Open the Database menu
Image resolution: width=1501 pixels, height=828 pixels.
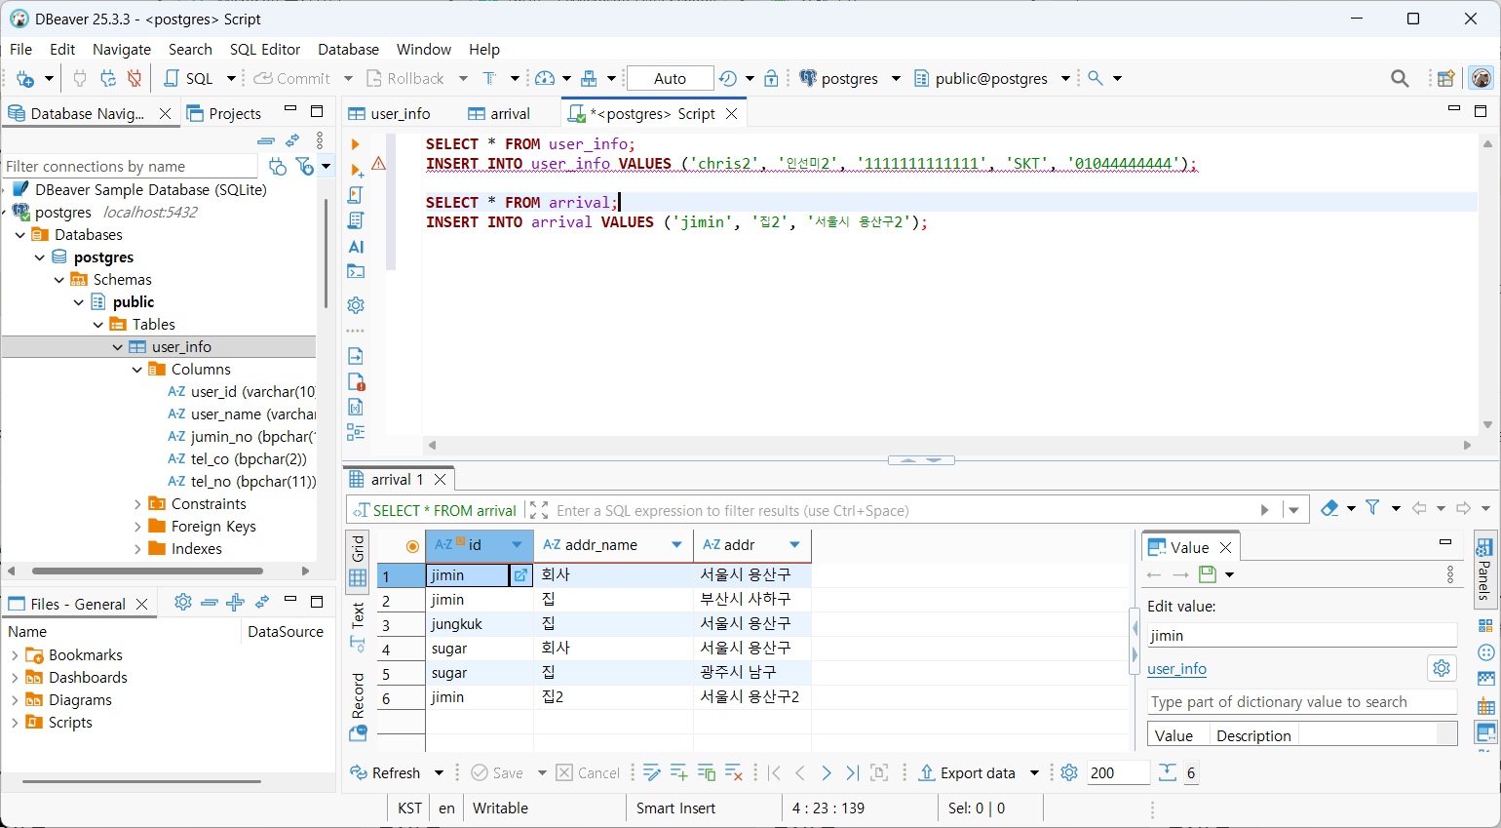pyautogui.click(x=348, y=49)
